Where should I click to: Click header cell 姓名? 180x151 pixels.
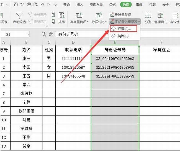tap(26, 50)
